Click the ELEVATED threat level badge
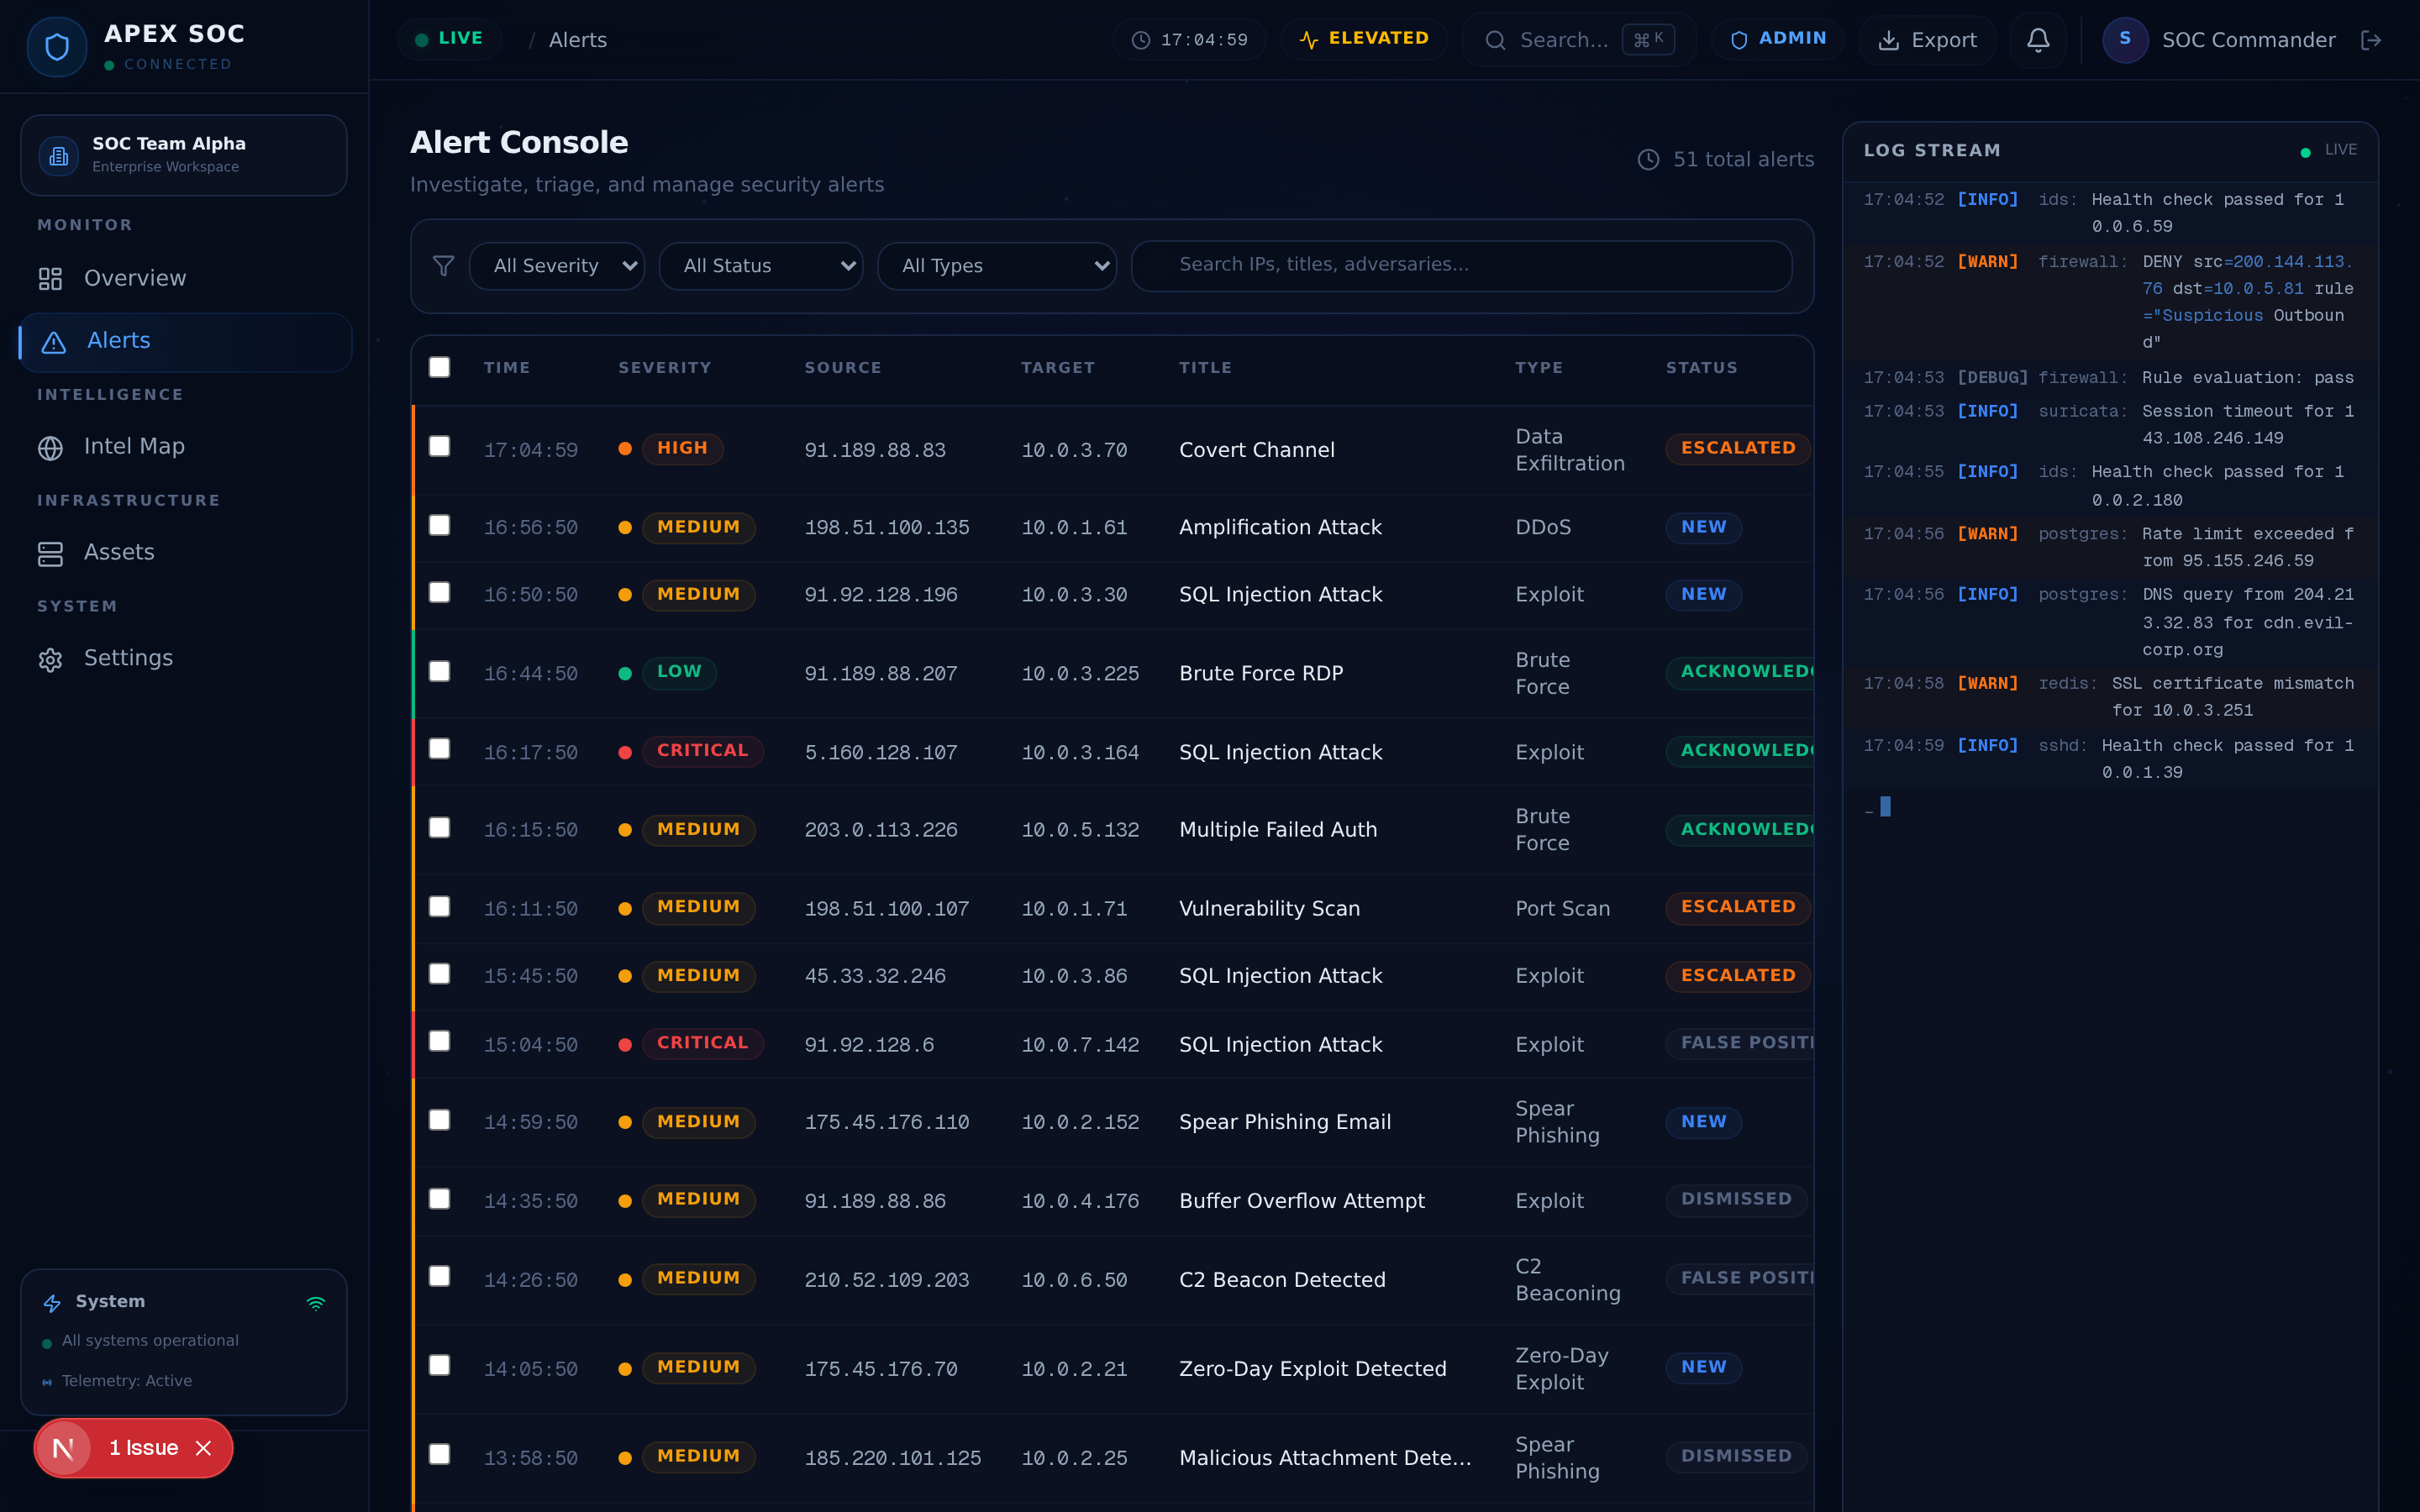2420x1512 pixels. point(1364,39)
